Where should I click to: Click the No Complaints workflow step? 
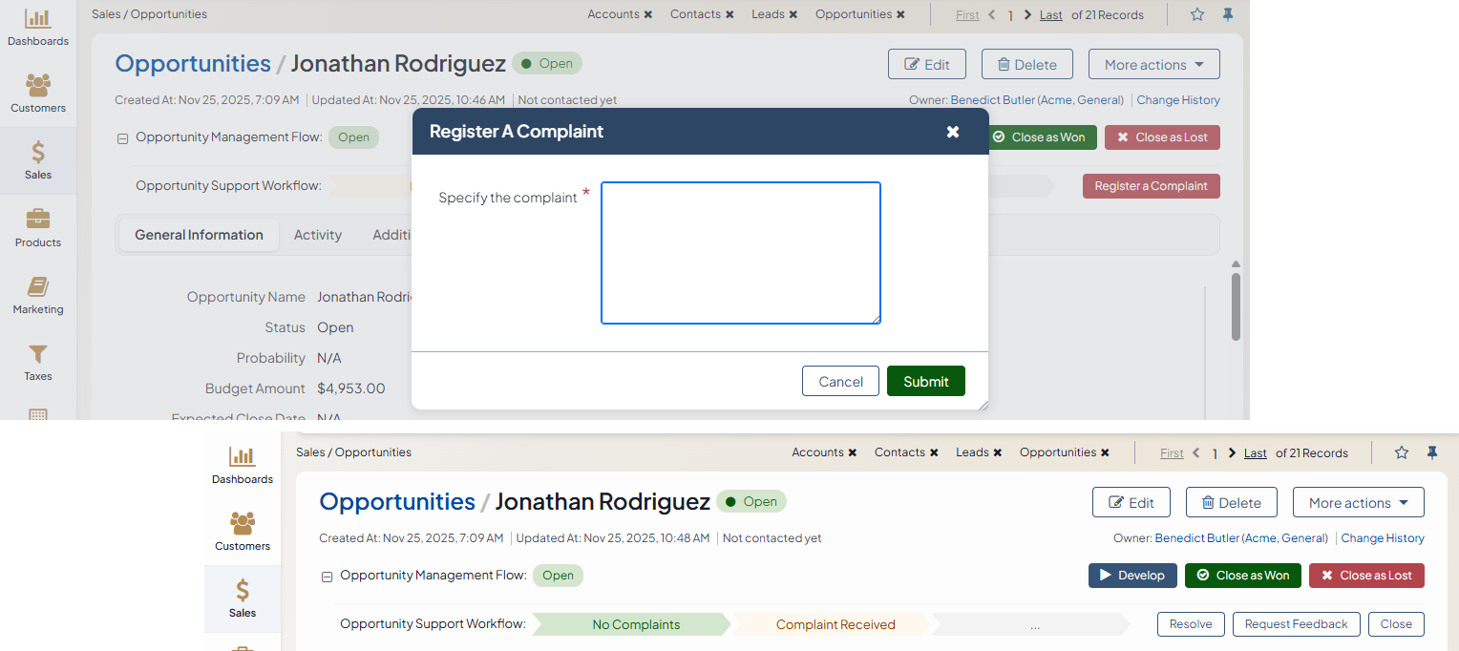tap(635, 625)
